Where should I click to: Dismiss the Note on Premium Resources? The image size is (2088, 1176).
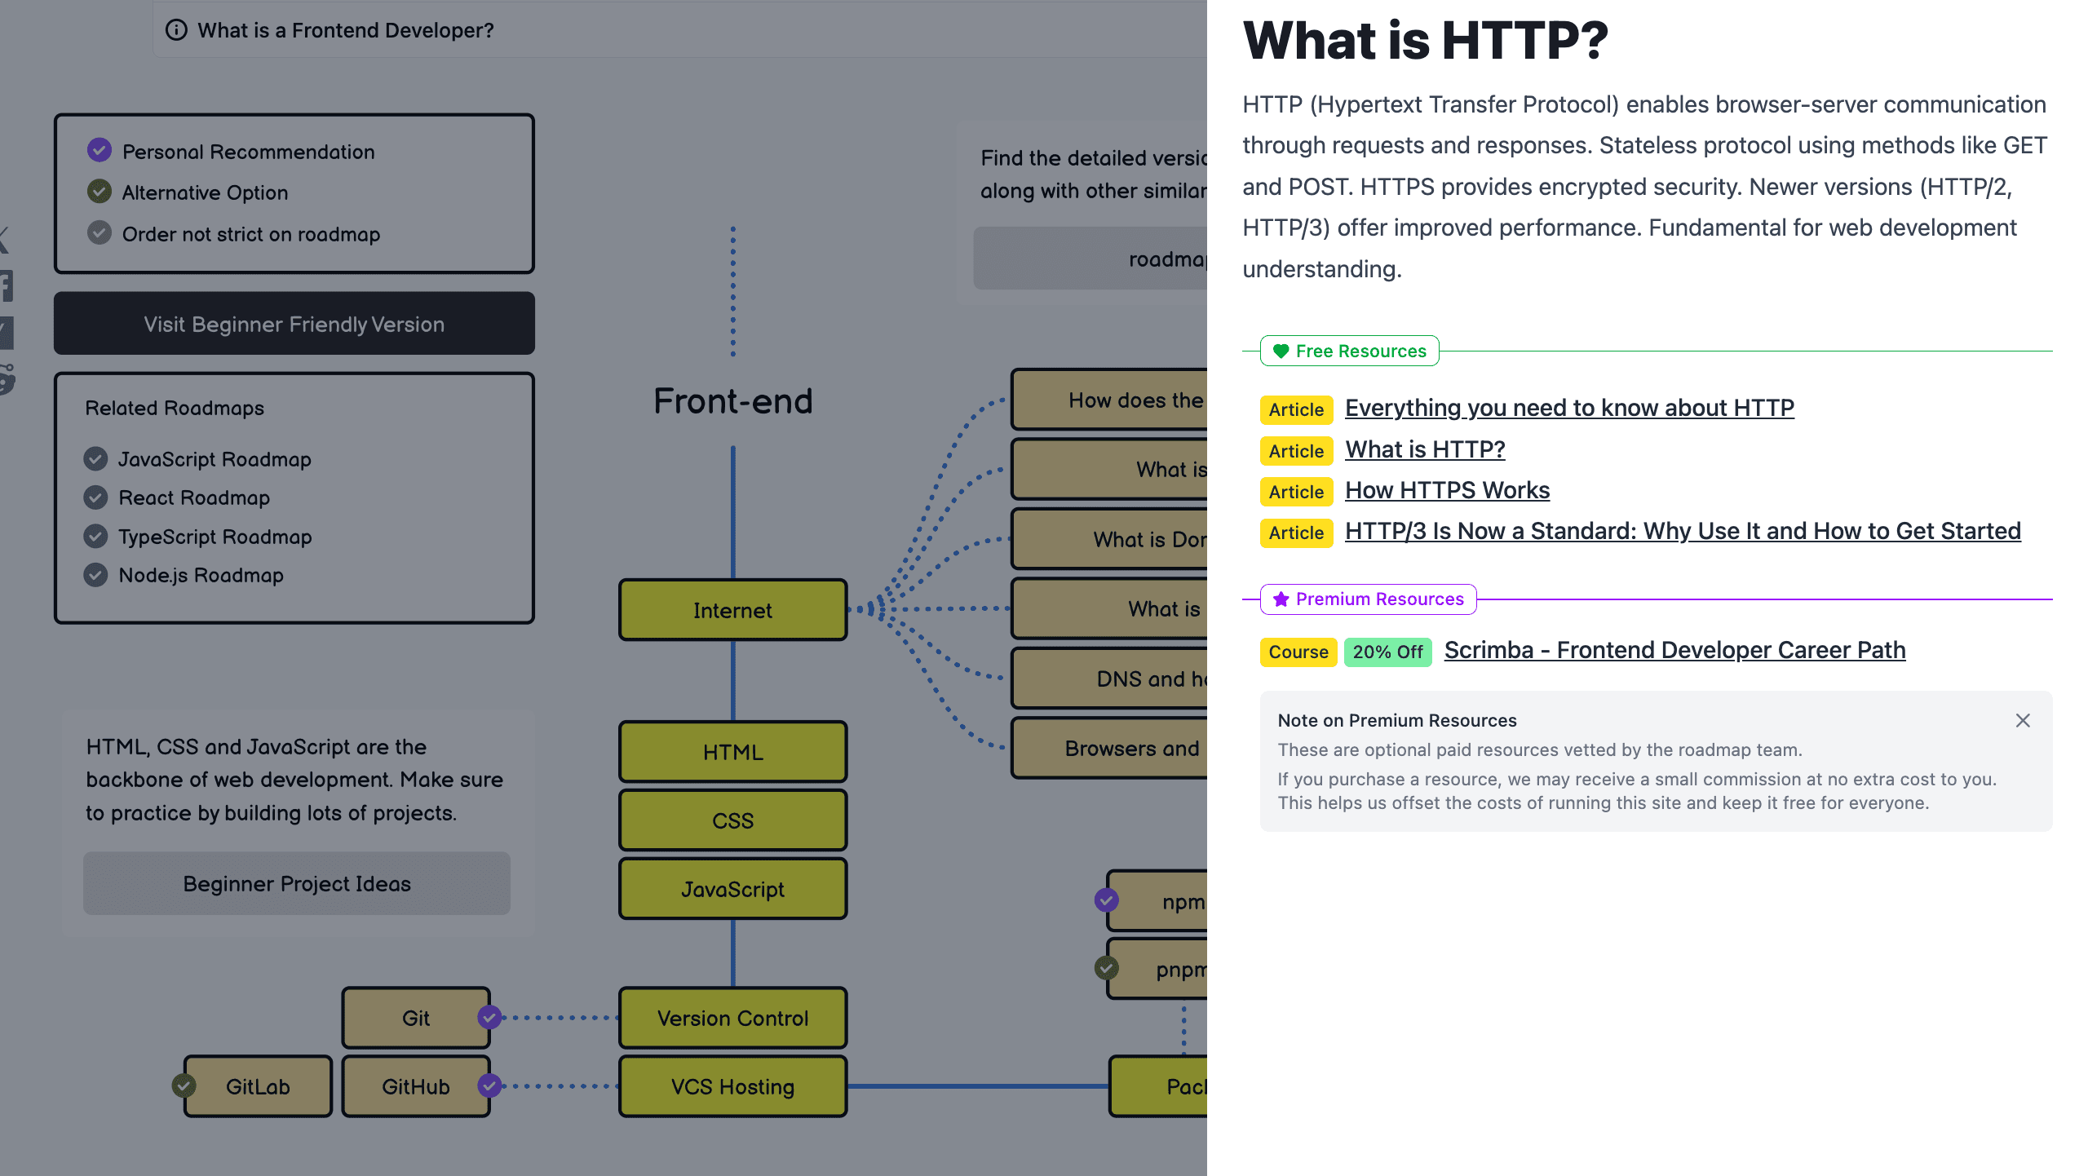coord(2022,720)
